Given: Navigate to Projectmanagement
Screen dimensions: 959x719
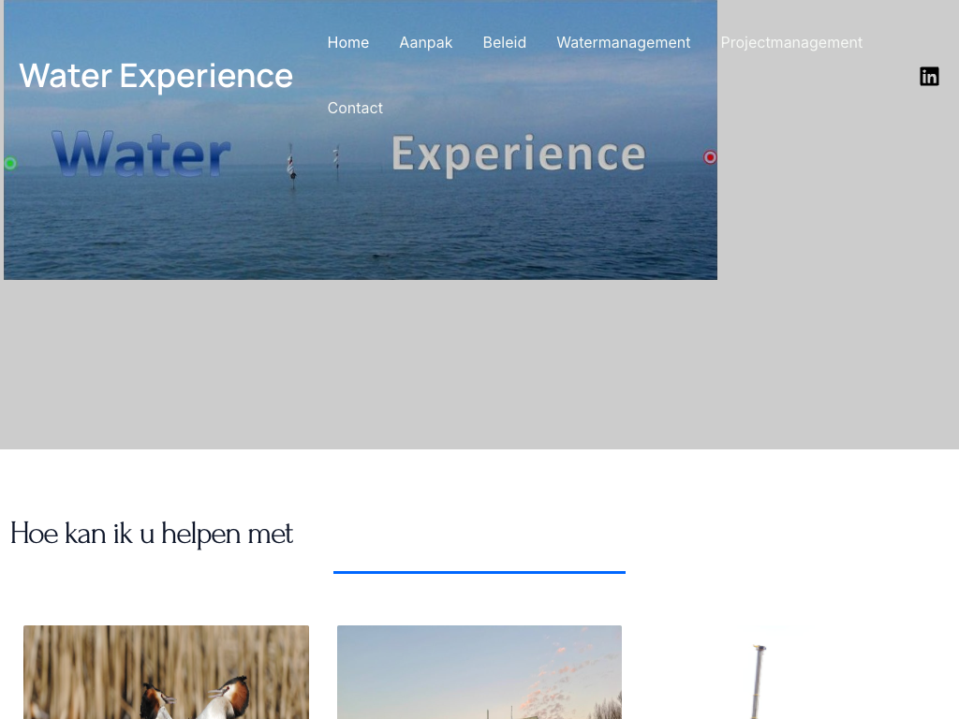Looking at the screenshot, I should point(791,43).
